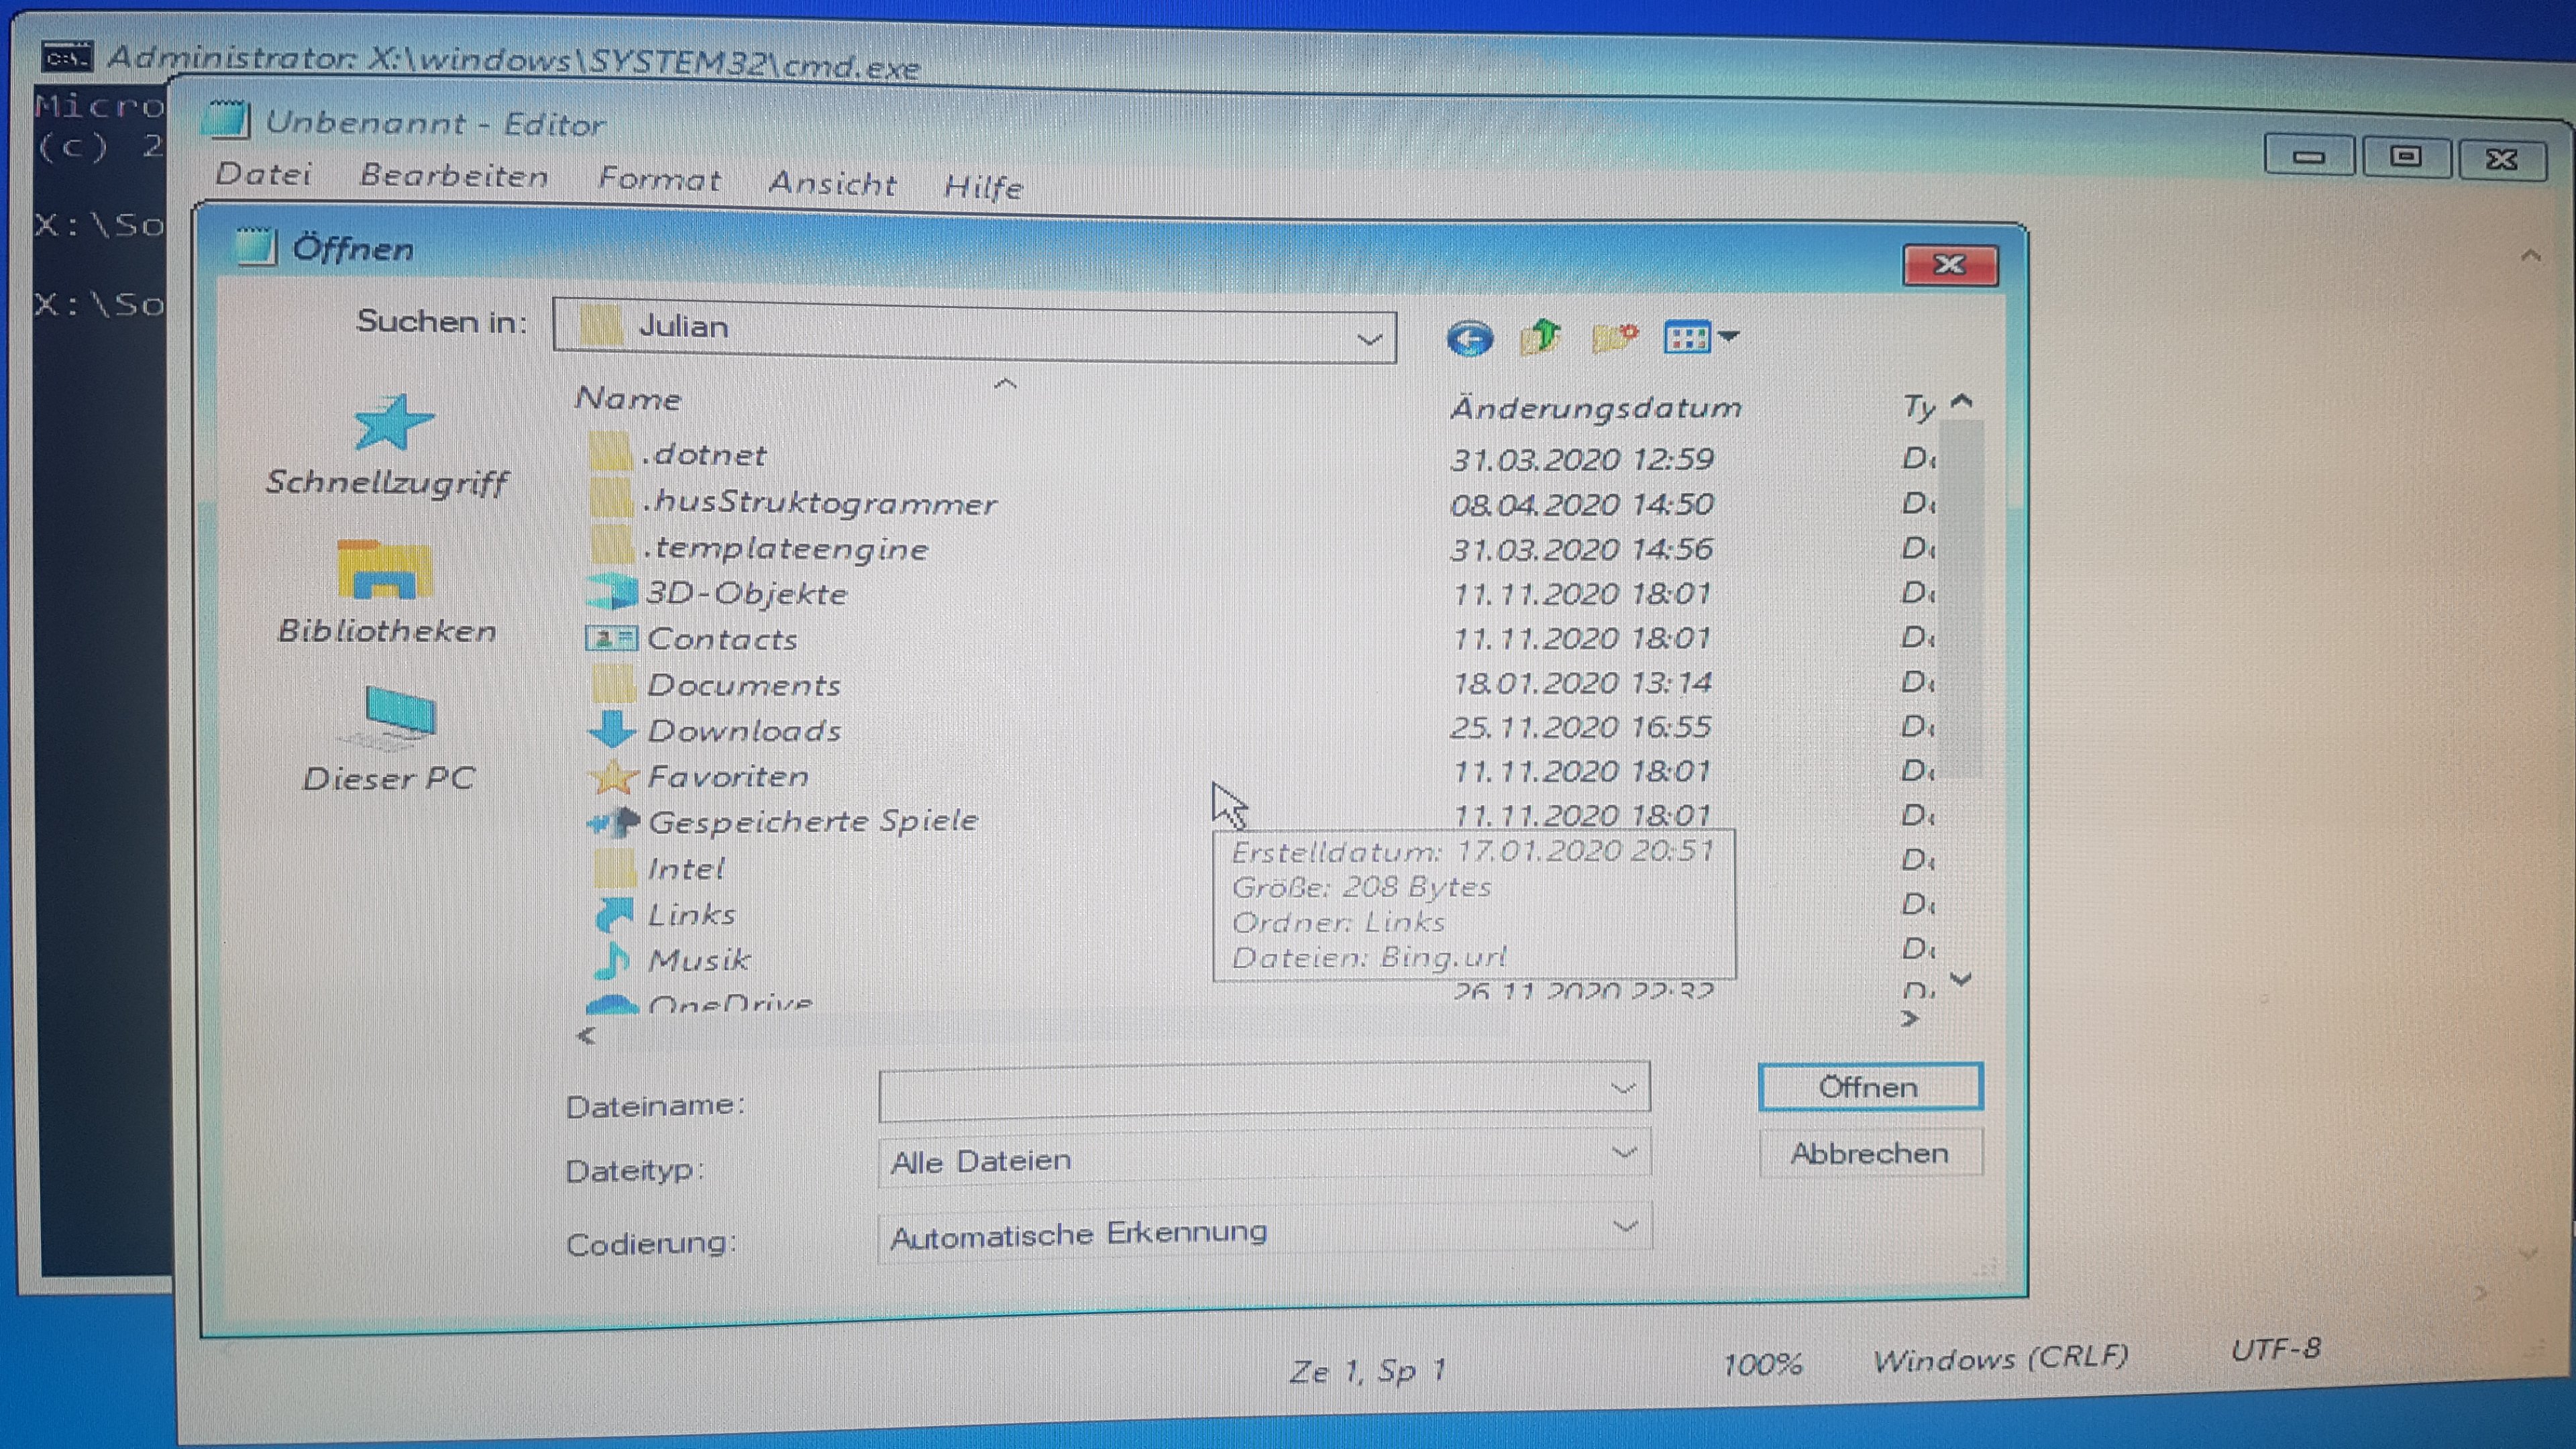This screenshot has width=2576, height=1449.
Task: Open the Bearbeiten menu
Action: (453, 177)
